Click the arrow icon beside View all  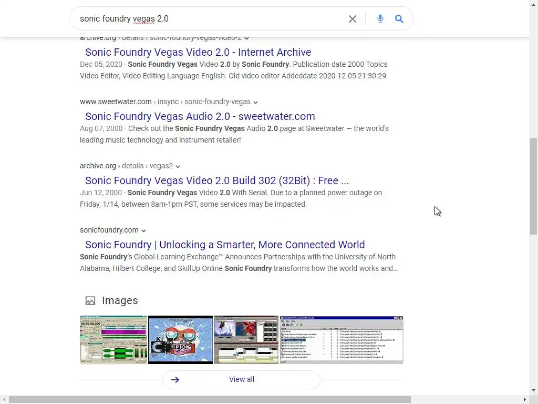[x=175, y=380]
